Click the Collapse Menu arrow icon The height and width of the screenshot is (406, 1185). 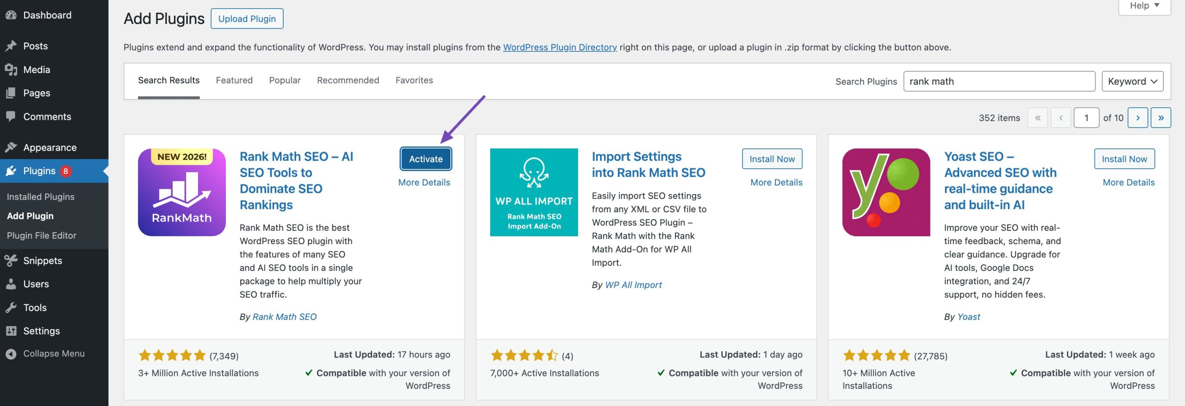click(11, 354)
